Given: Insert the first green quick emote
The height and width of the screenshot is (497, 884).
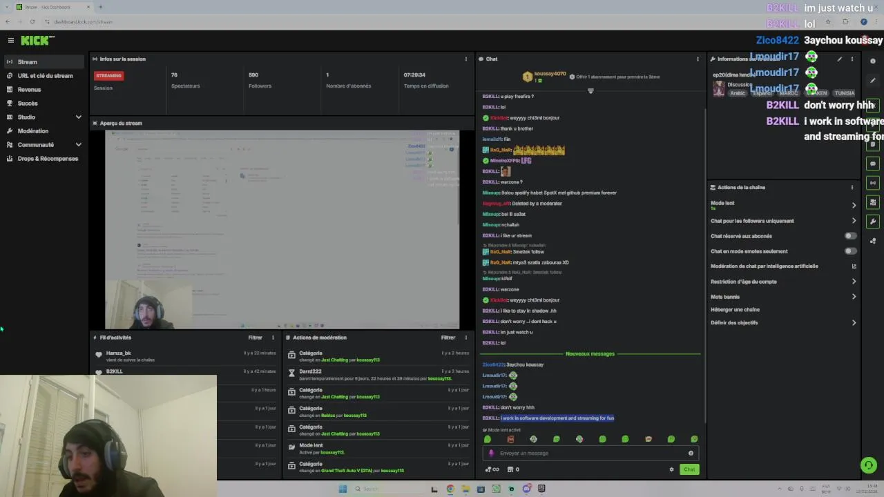Looking at the screenshot, I should (488, 439).
